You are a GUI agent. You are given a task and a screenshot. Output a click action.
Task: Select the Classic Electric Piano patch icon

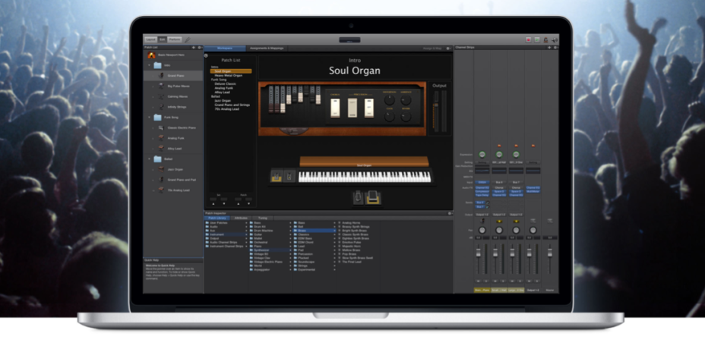[161, 127]
